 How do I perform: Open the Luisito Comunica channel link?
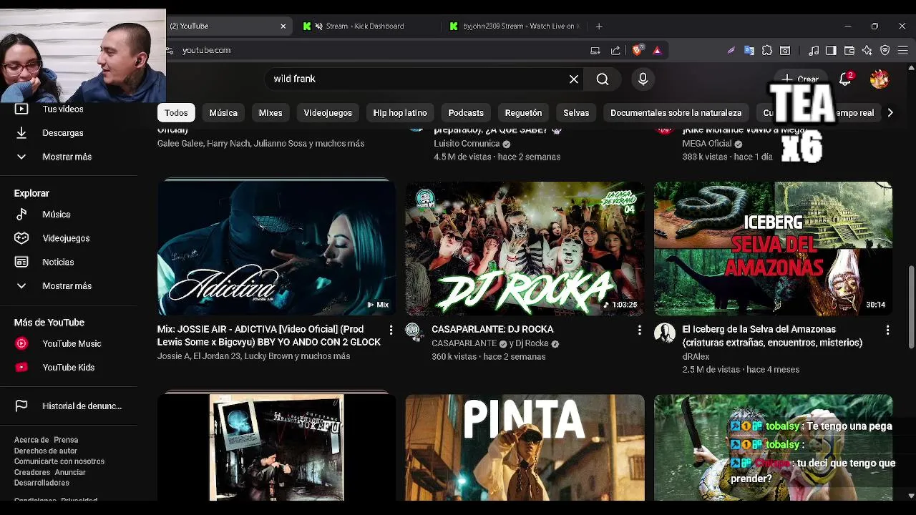pyautogui.click(x=467, y=144)
